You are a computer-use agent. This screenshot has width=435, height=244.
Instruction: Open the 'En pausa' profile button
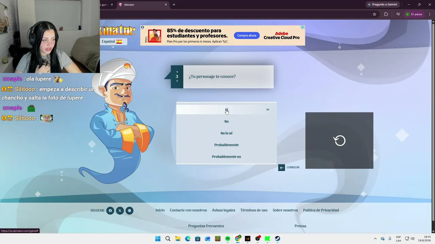[x=414, y=14]
